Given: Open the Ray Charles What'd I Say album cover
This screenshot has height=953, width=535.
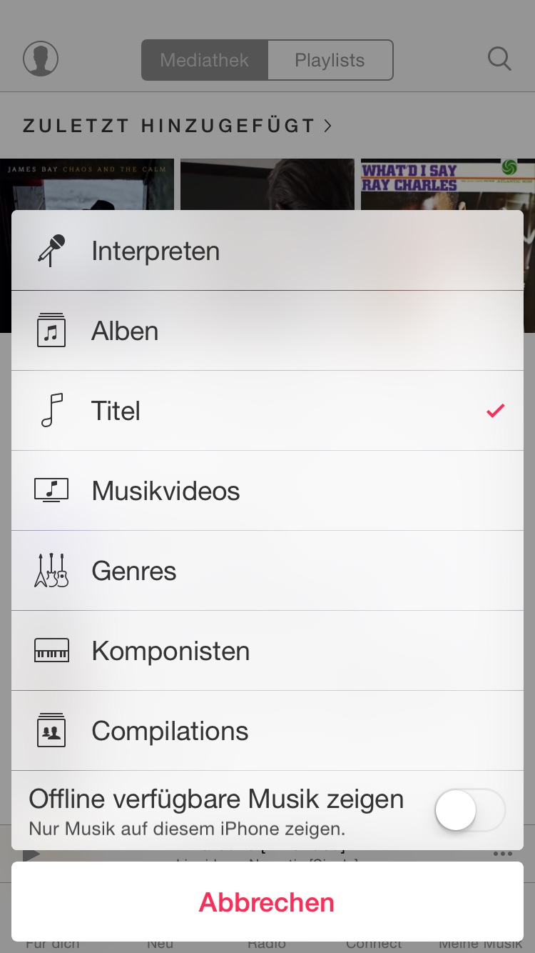Looking at the screenshot, I should point(447,184).
